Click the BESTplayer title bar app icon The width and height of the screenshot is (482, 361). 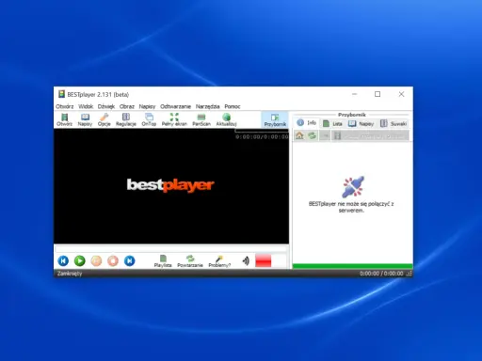coord(61,94)
